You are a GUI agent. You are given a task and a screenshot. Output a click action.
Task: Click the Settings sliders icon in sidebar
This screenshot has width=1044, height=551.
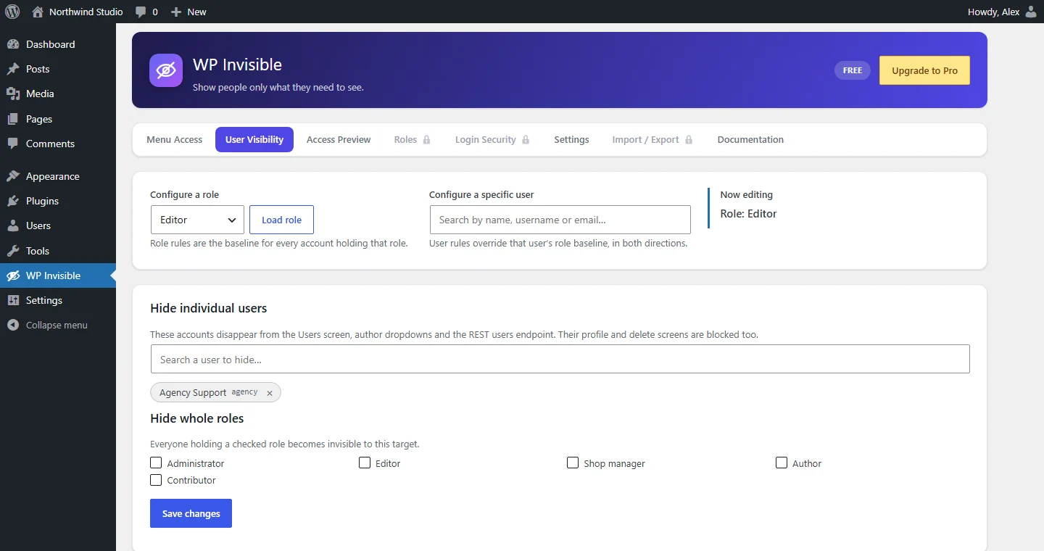pyautogui.click(x=13, y=300)
